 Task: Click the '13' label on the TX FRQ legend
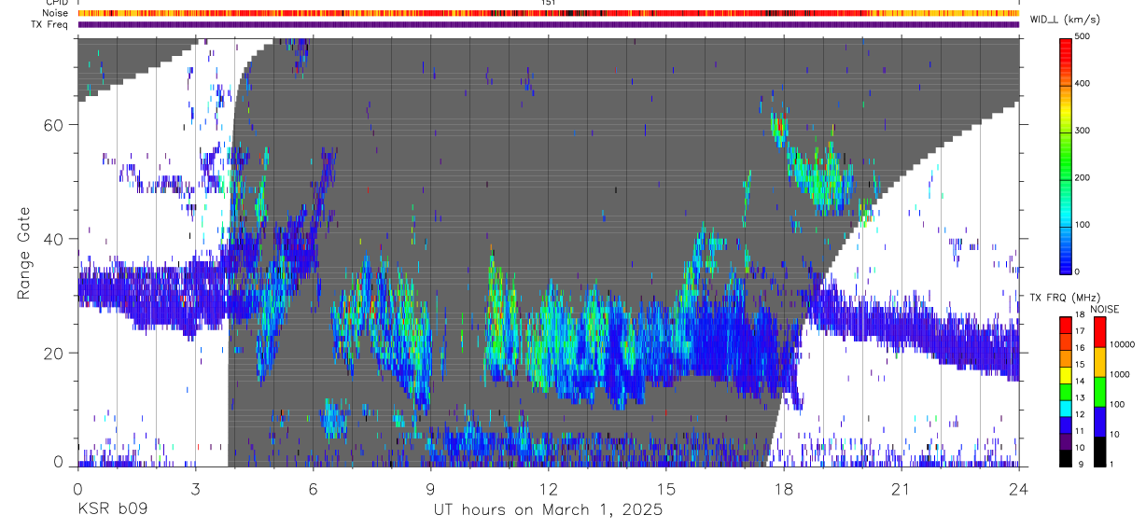click(x=1080, y=398)
